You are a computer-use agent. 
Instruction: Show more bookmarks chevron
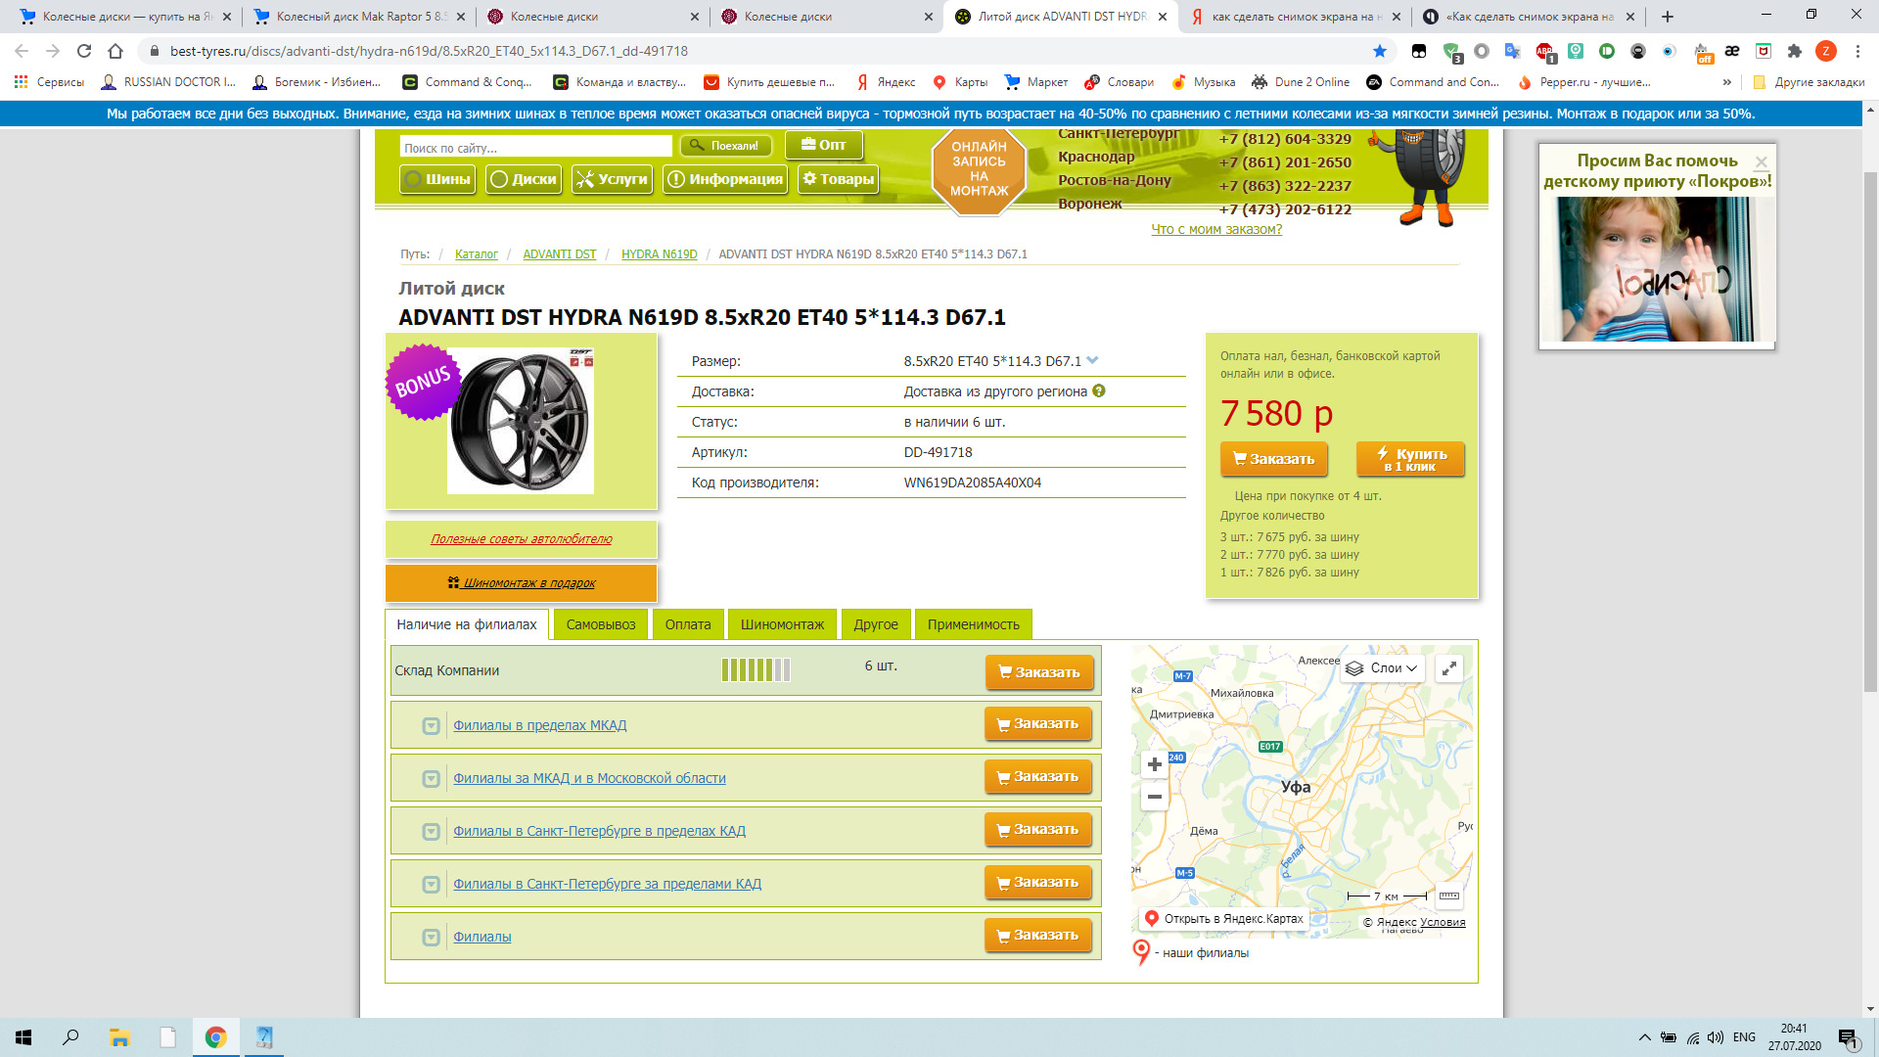click(1726, 82)
